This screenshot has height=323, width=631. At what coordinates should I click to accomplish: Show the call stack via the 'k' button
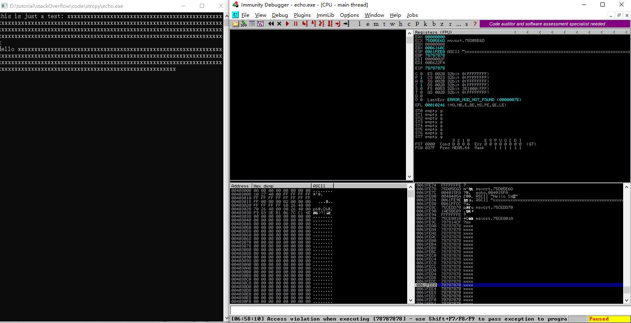pos(425,24)
